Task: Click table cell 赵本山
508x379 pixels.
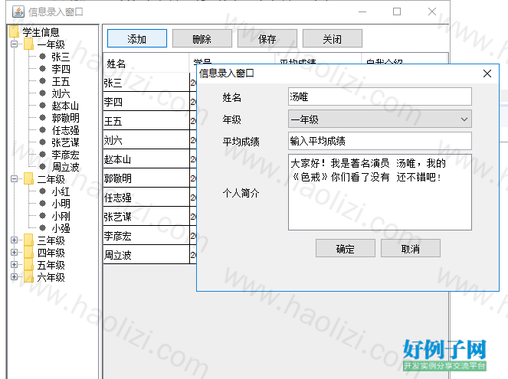Action: coord(146,159)
